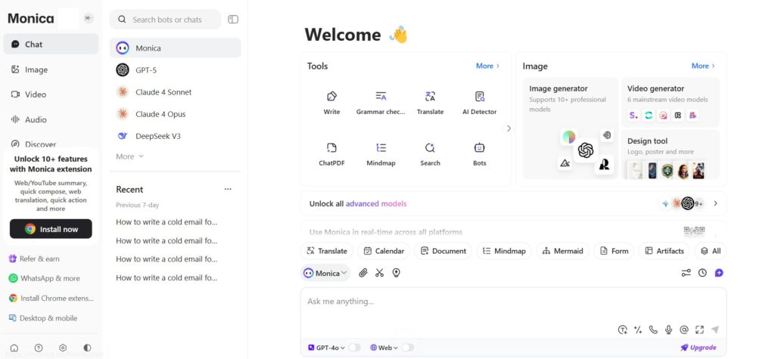
Task: Expand Unlock all advanced models chevron
Action: tap(716, 203)
